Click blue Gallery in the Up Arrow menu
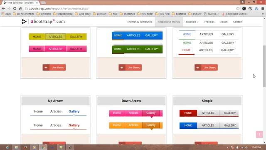This screenshot has width=266, height=150. (74, 111)
